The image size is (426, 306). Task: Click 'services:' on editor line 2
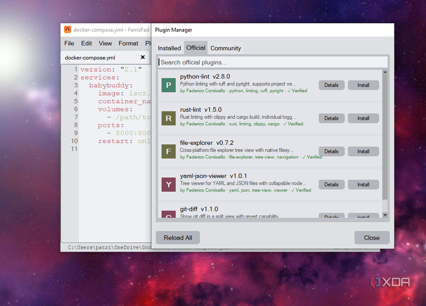tap(100, 78)
